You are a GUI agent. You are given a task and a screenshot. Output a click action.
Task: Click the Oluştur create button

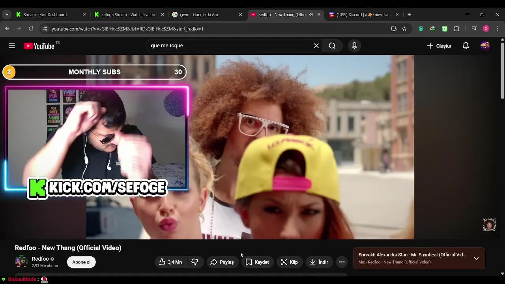[439, 46]
